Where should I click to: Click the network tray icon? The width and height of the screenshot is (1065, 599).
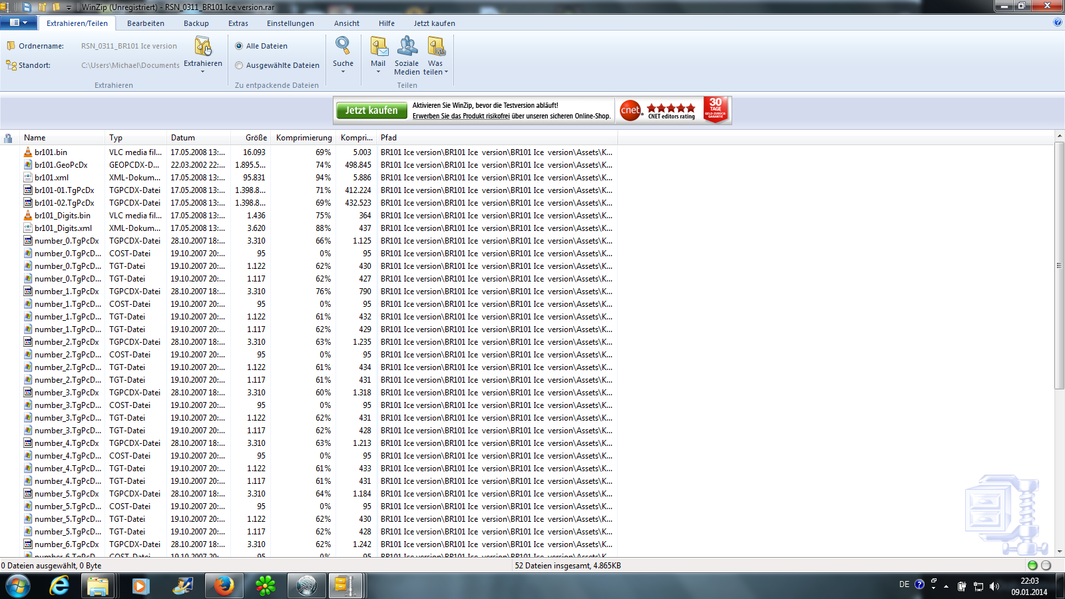tap(978, 586)
